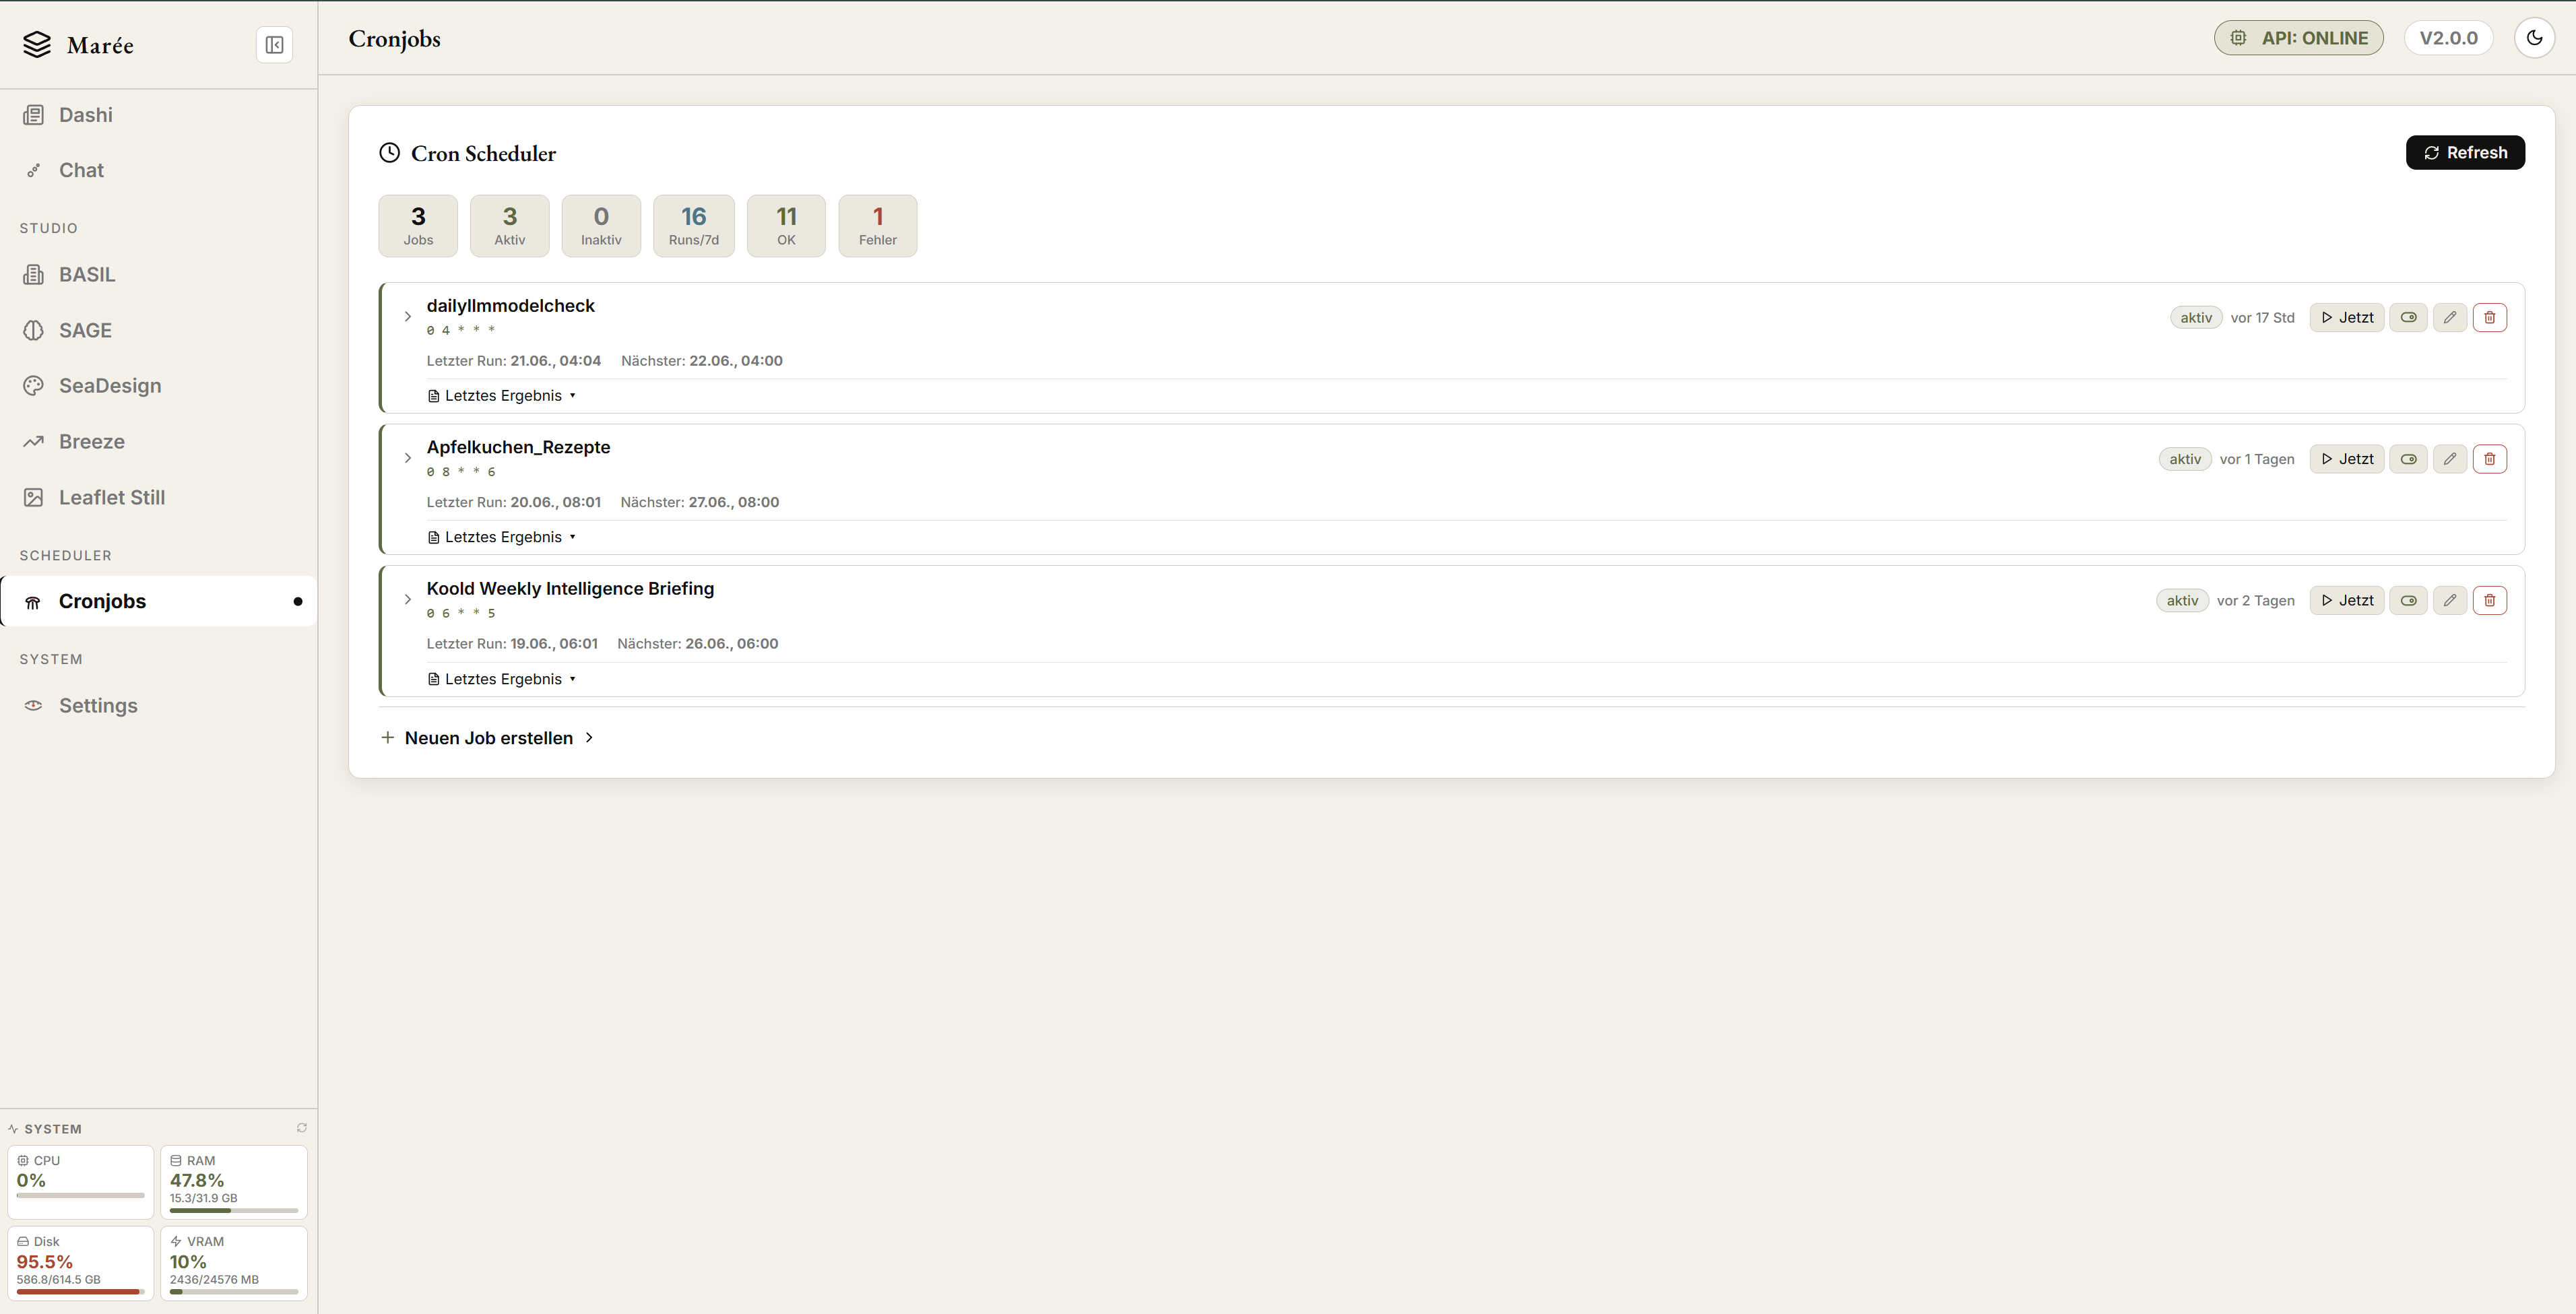This screenshot has width=2576, height=1314.
Task: Click the SeaDesign palette icon
Action: pyautogui.click(x=33, y=385)
